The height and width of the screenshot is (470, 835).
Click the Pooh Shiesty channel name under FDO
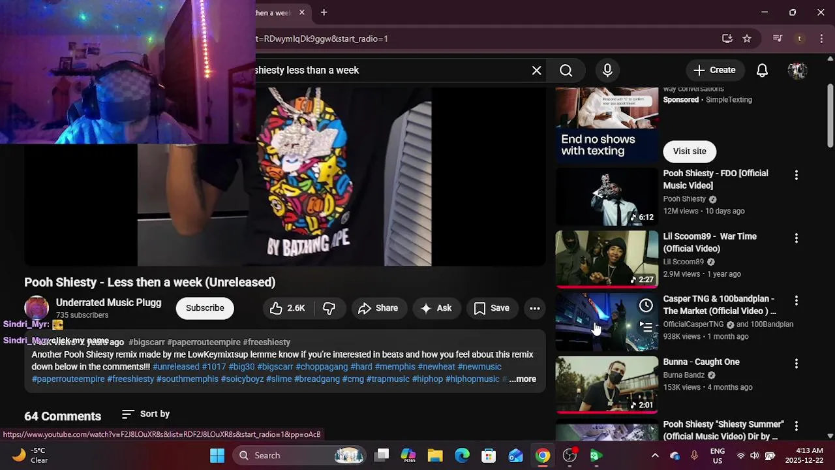point(684,199)
